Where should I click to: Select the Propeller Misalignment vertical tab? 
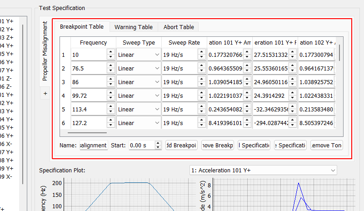coord(45,51)
